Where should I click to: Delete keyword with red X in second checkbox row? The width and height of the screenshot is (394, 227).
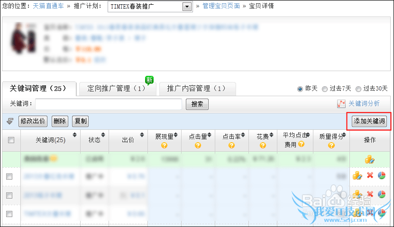pyautogui.click(x=370, y=194)
